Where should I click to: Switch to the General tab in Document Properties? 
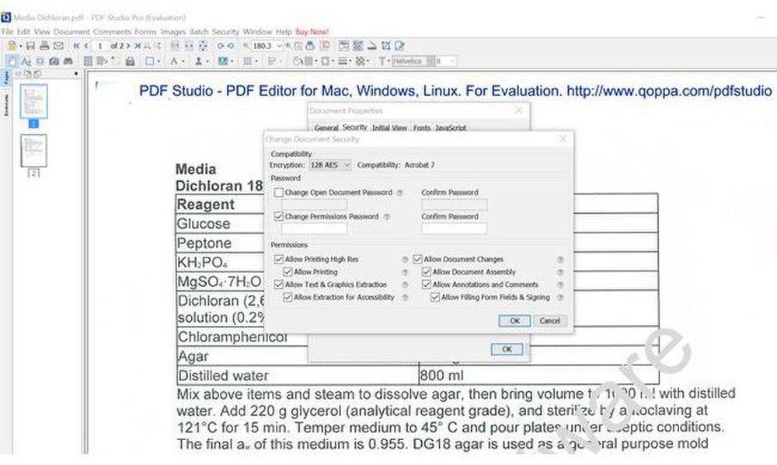click(326, 128)
